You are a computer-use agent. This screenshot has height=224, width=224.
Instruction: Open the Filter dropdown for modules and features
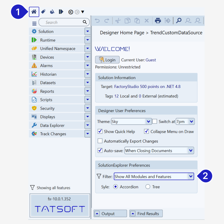coord(154,176)
